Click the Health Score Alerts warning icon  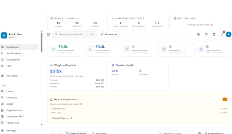51,100
